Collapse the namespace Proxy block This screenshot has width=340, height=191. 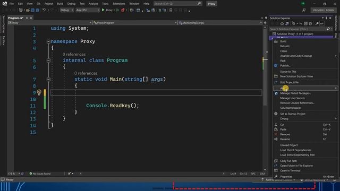click(48, 41)
